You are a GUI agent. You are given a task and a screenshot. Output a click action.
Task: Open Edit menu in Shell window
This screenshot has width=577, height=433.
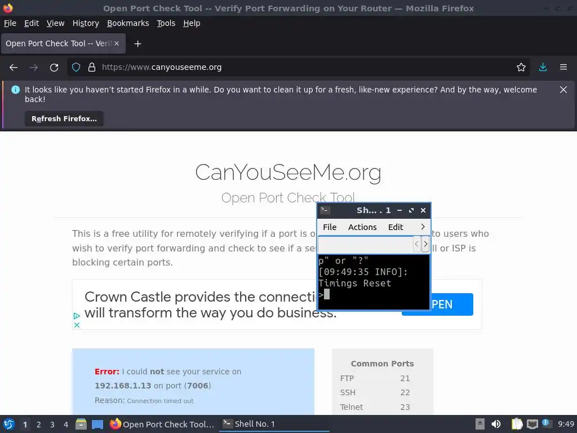(396, 227)
